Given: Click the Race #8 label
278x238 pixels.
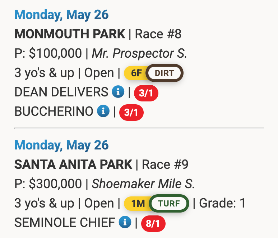Looking at the screenshot, I should (158, 34).
